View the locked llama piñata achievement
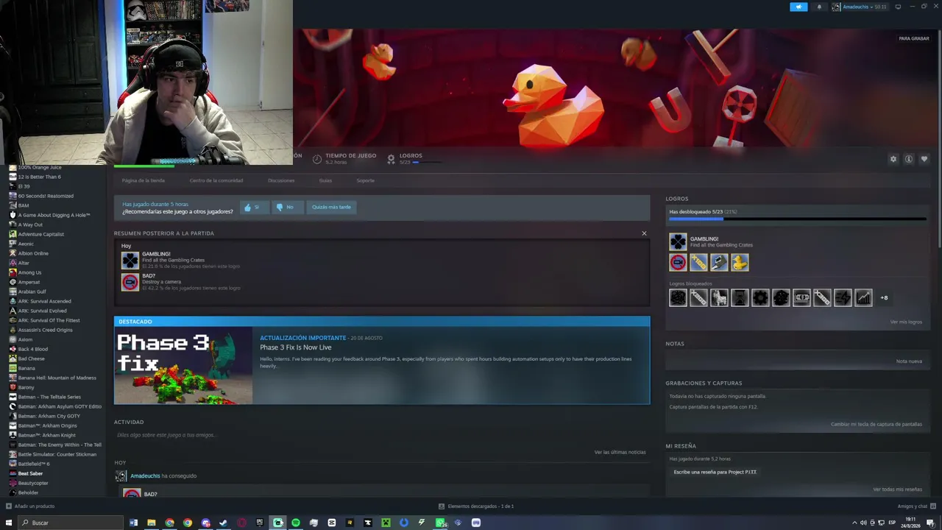 [719, 297]
